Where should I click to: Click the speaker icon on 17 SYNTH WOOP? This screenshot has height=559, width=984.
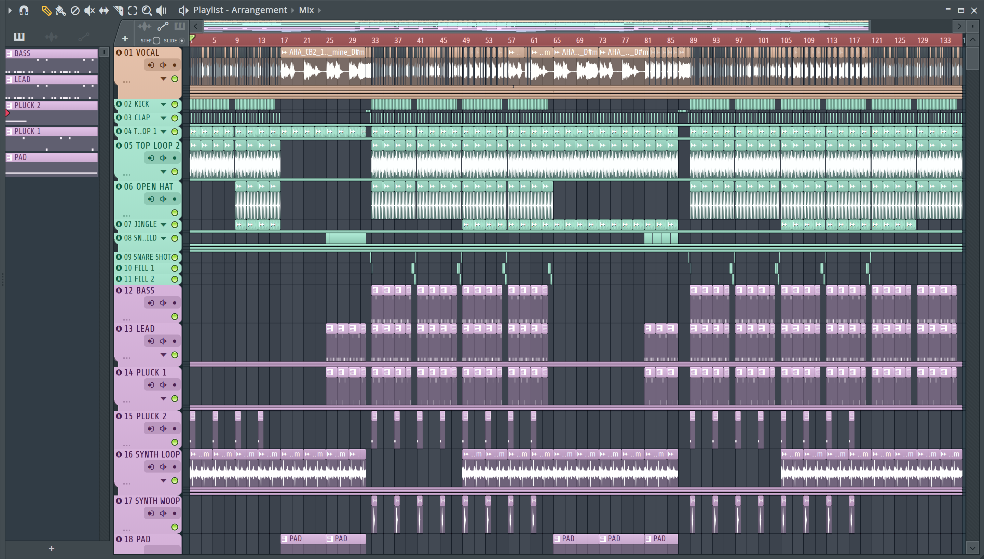coord(163,513)
